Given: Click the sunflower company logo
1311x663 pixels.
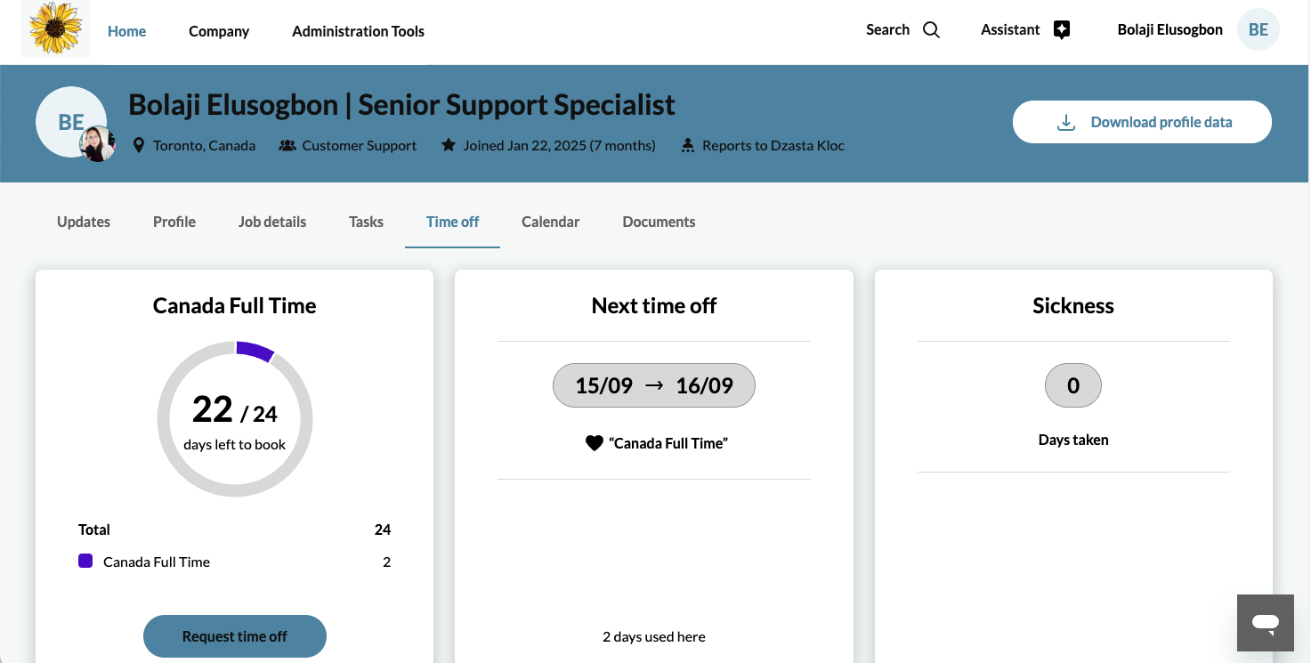Looking at the screenshot, I should [x=54, y=28].
